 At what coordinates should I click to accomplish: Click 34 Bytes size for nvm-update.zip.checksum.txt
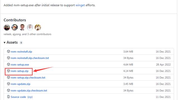pos(128,91)
